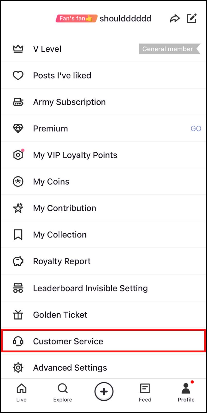Tap the Fan's fan badge
207x413 pixels.
point(76,19)
